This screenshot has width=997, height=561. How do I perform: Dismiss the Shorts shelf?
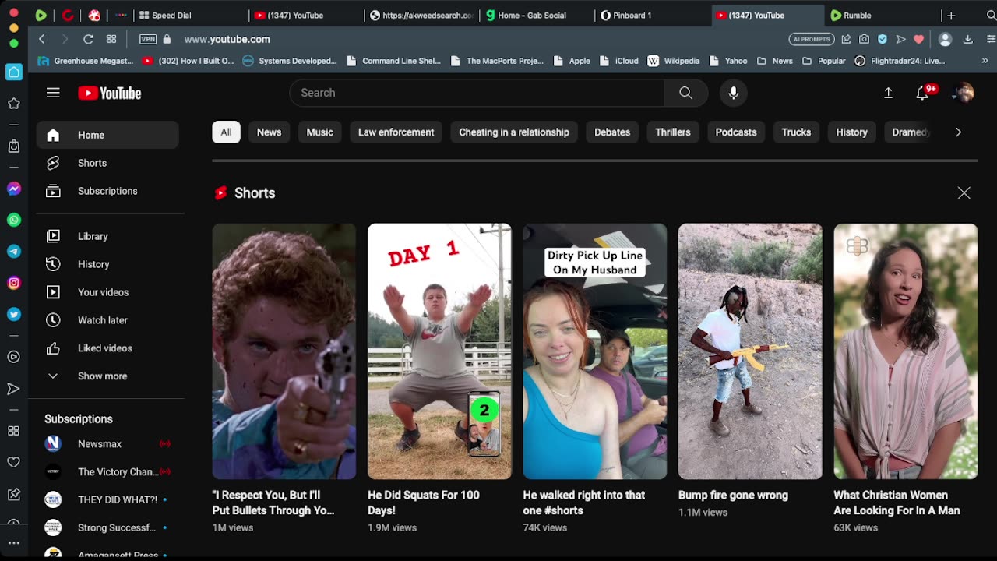[x=964, y=193]
